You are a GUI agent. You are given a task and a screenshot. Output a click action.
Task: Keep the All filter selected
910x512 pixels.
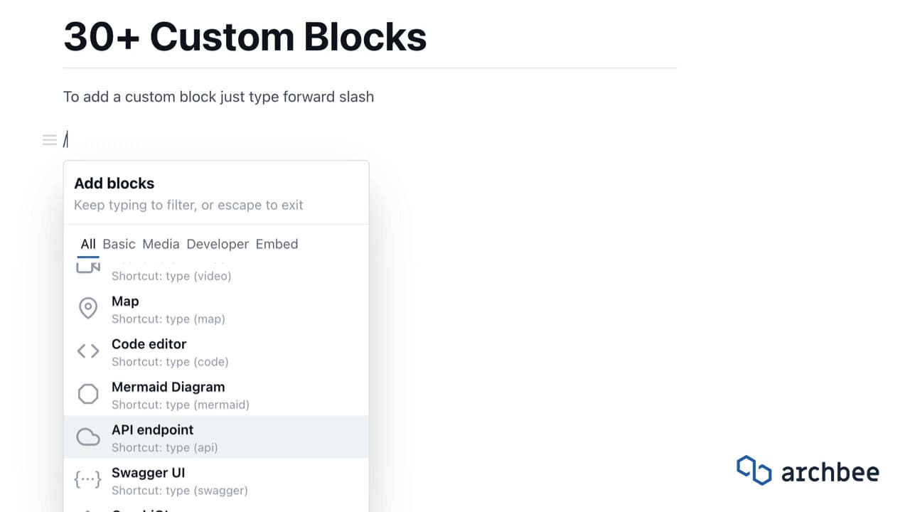coord(87,244)
